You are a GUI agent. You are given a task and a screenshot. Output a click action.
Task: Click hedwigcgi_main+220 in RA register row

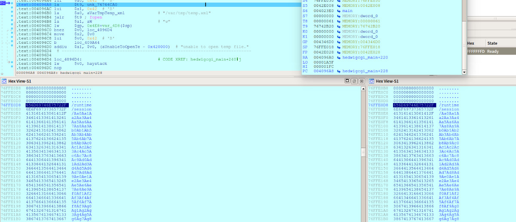(x=364, y=57)
